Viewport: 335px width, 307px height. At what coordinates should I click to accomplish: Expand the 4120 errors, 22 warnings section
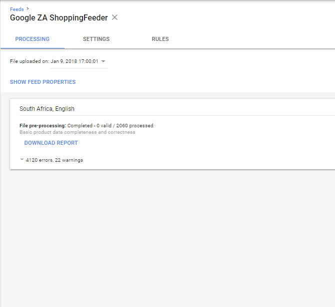pos(51,160)
